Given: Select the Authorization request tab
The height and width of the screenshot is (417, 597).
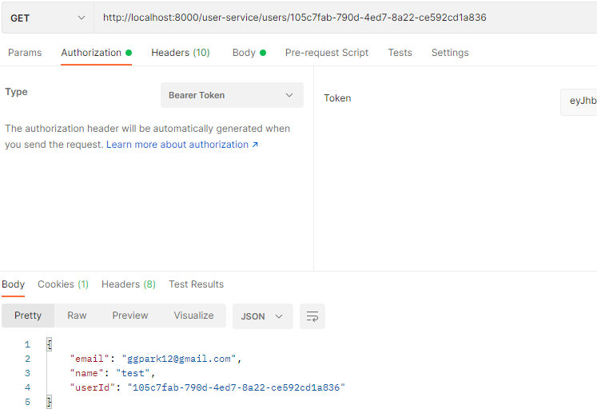Looking at the screenshot, I should click(x=97, y=53).
